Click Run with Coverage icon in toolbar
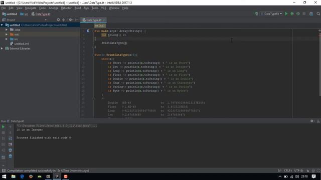321x180 pixels. coord(298,13)
